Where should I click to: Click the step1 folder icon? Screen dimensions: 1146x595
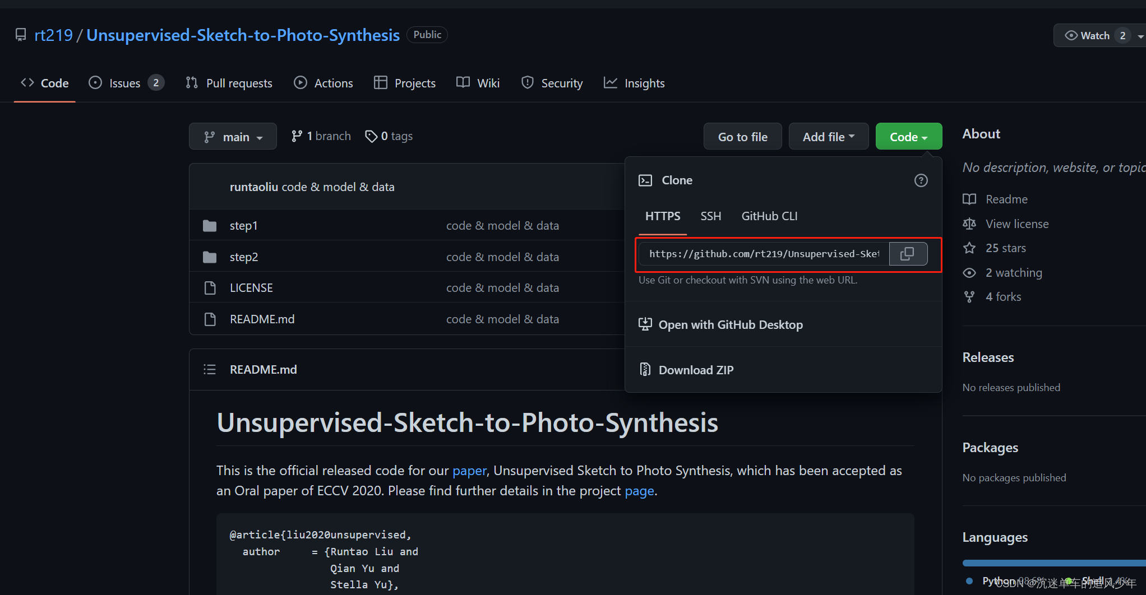(210, 226)
